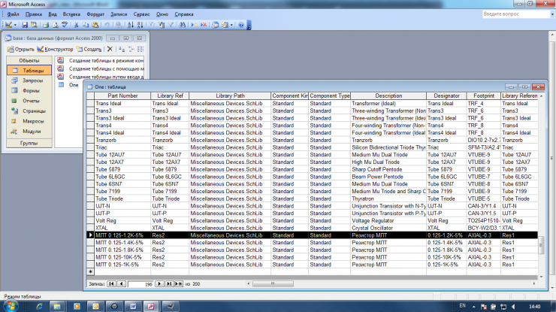Click the Cut scissors icon

point(75,25)
